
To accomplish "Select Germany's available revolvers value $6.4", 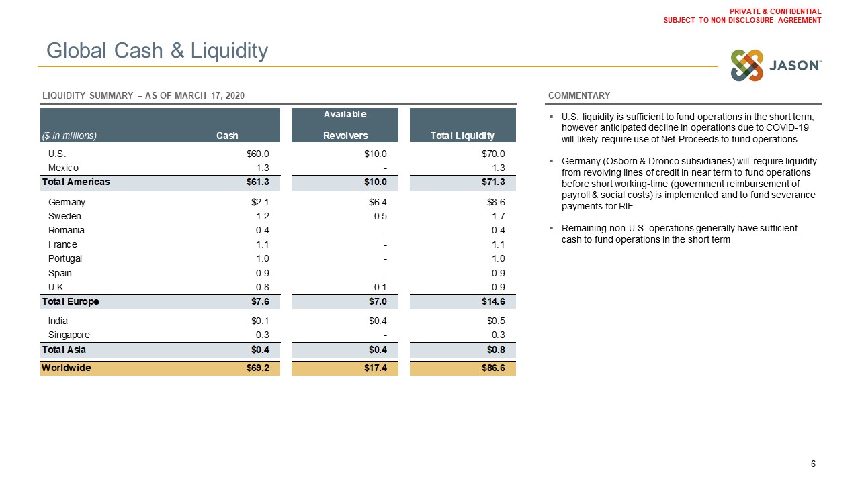I will tap(378, 202).
